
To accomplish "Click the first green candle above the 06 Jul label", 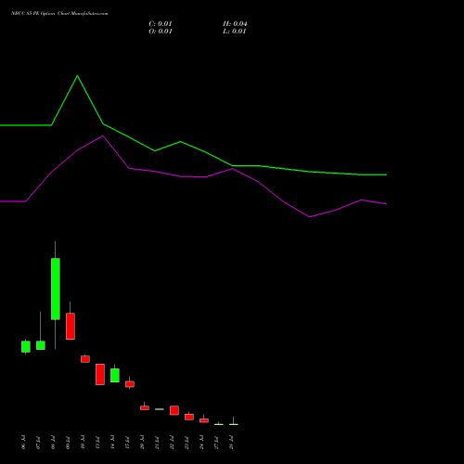I will click(x=26, y=346).
